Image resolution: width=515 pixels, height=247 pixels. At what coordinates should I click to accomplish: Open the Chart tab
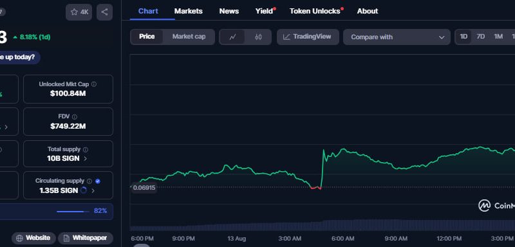(148, 11)
